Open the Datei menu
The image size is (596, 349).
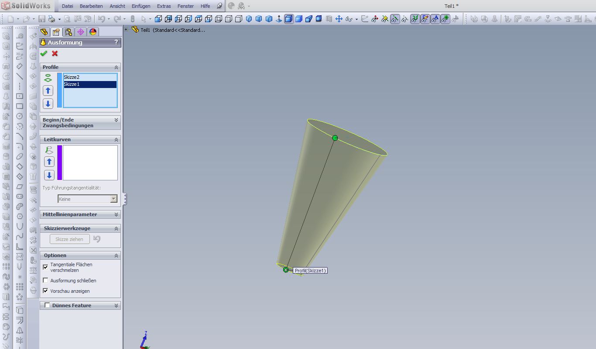coord(68,6)
